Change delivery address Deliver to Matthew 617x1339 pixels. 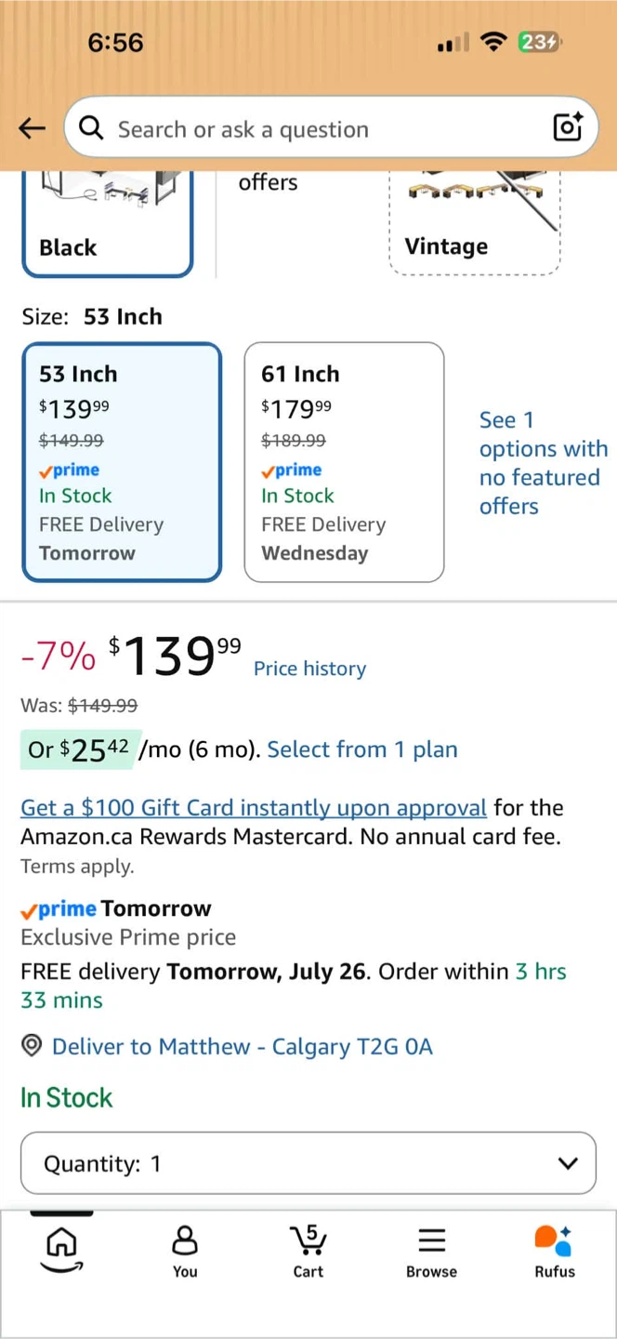pyautogui.click(x=243, y=1047)
